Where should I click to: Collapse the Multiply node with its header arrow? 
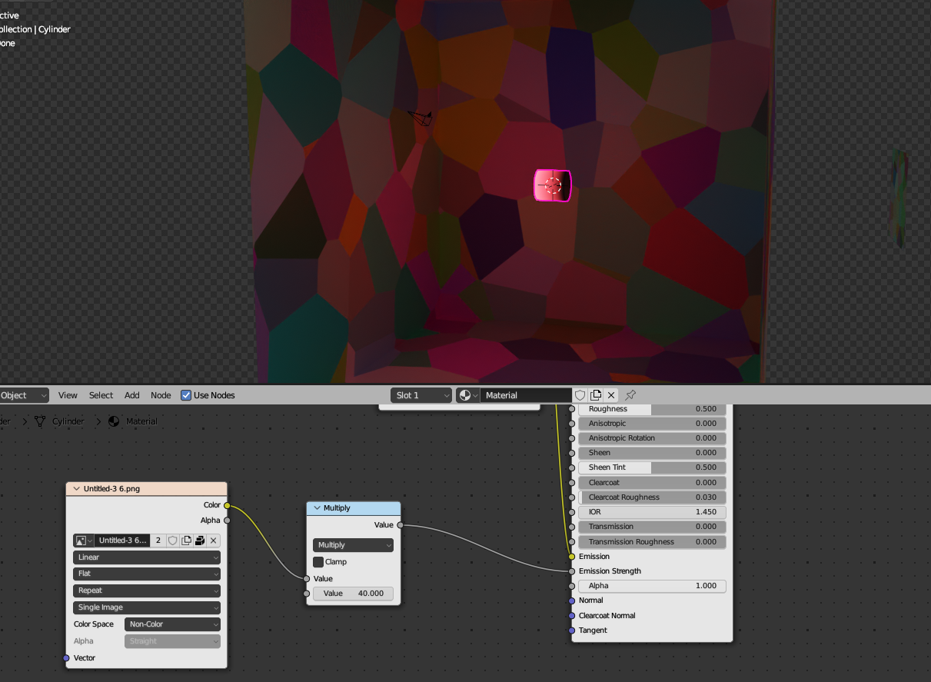pos(317,508)
